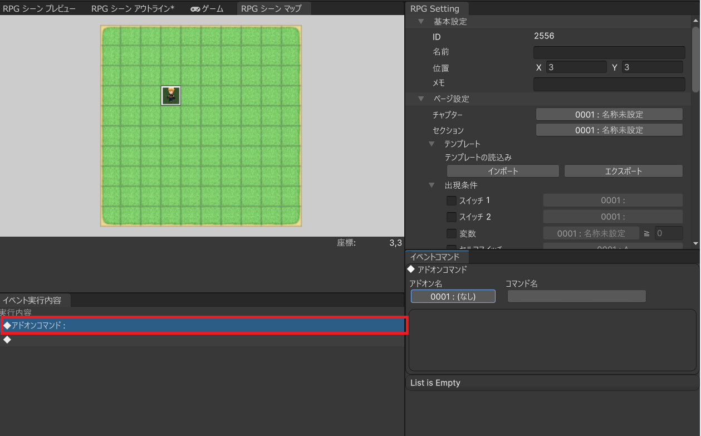701x436 pixels.
Task: Collapse the 基本設定 section
Action: [x=421, y=22]
